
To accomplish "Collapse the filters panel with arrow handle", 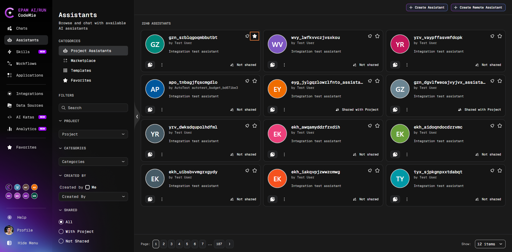I will (x=137, y=117).
